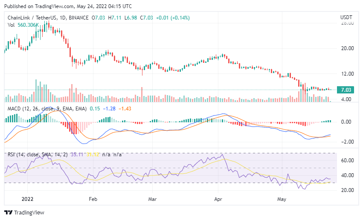The image size is (363, 220).
Task: Click the RSI axis label '60.00'
Action: [348, 160]
